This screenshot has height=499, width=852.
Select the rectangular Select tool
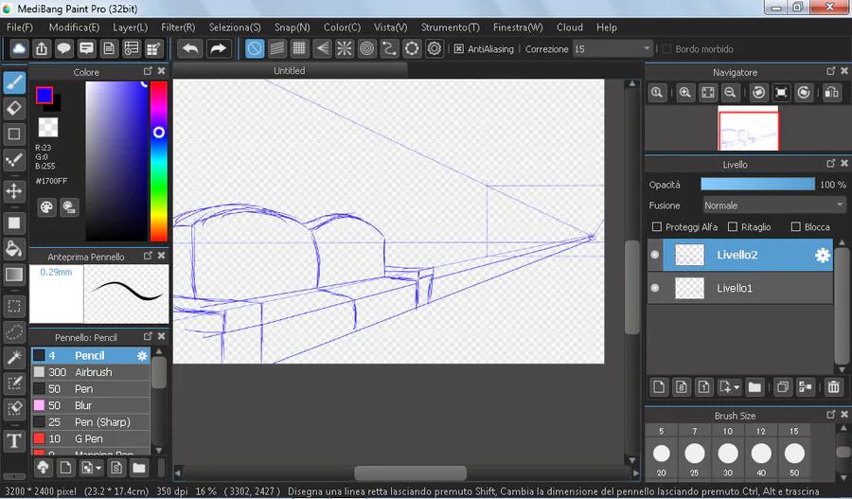click(x=14, y=306)
